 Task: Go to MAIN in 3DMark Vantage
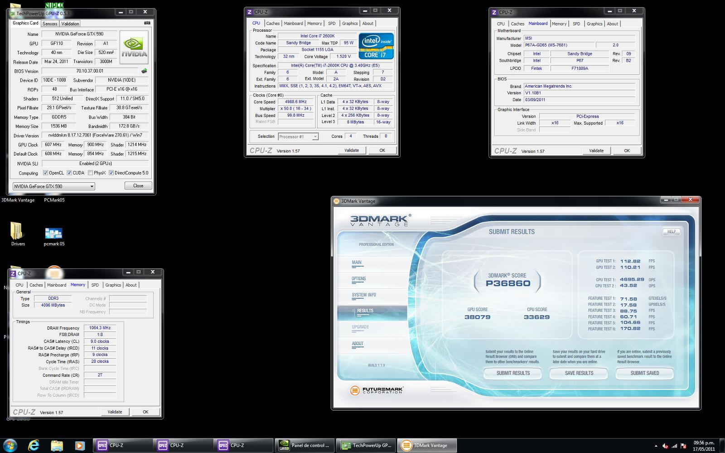coord(357,263)
